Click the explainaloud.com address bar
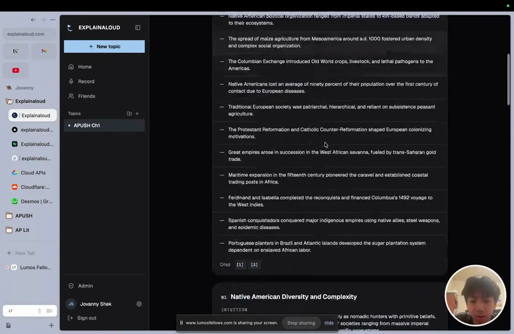Image resolution: width=514 pixels, height=334 pixels. pyautogui.click(x=30, y=34)
